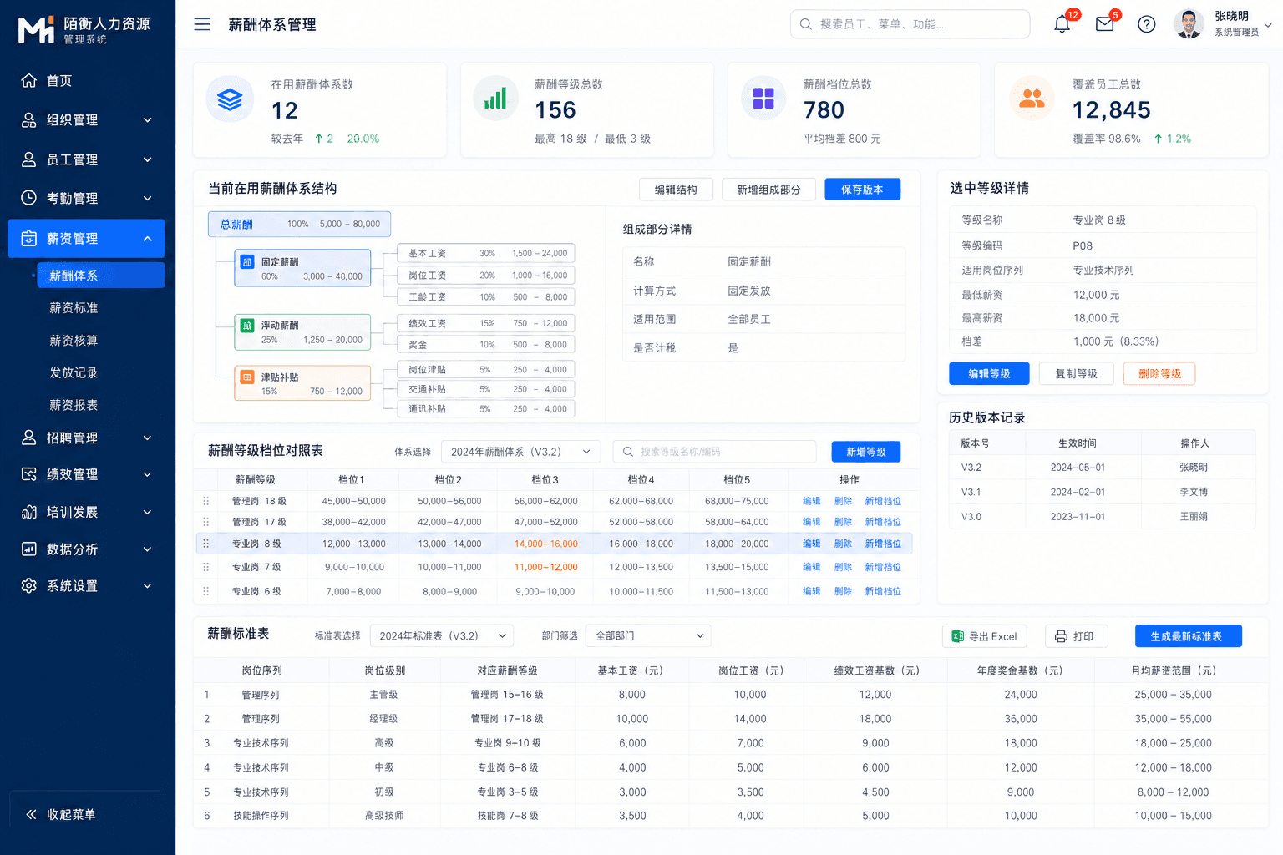Click the 搜索等级名称/编码 search field
This screenshot has width=1283, height=855.
[x=714, y=452]
